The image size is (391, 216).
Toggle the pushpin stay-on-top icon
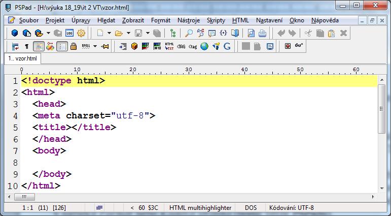point(105,46)
